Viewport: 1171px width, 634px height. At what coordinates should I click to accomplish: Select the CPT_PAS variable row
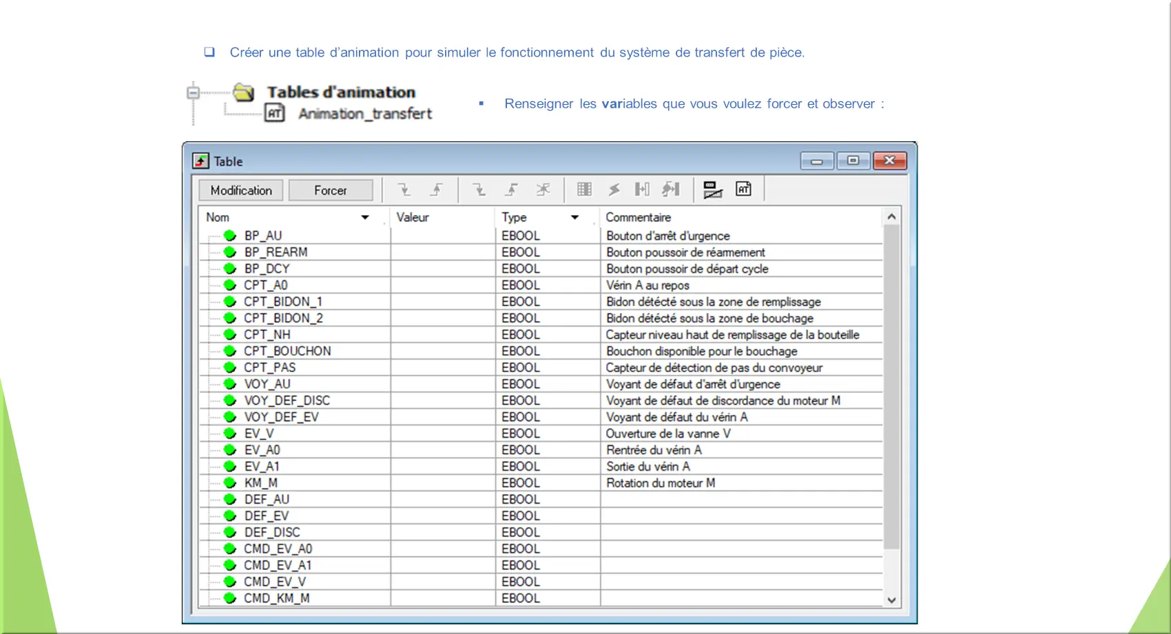pyautogui.click(x=541, y=368)
